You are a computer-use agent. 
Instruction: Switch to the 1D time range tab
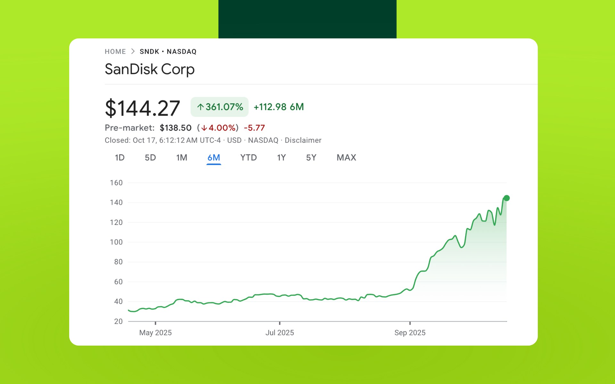coord(119,157)
